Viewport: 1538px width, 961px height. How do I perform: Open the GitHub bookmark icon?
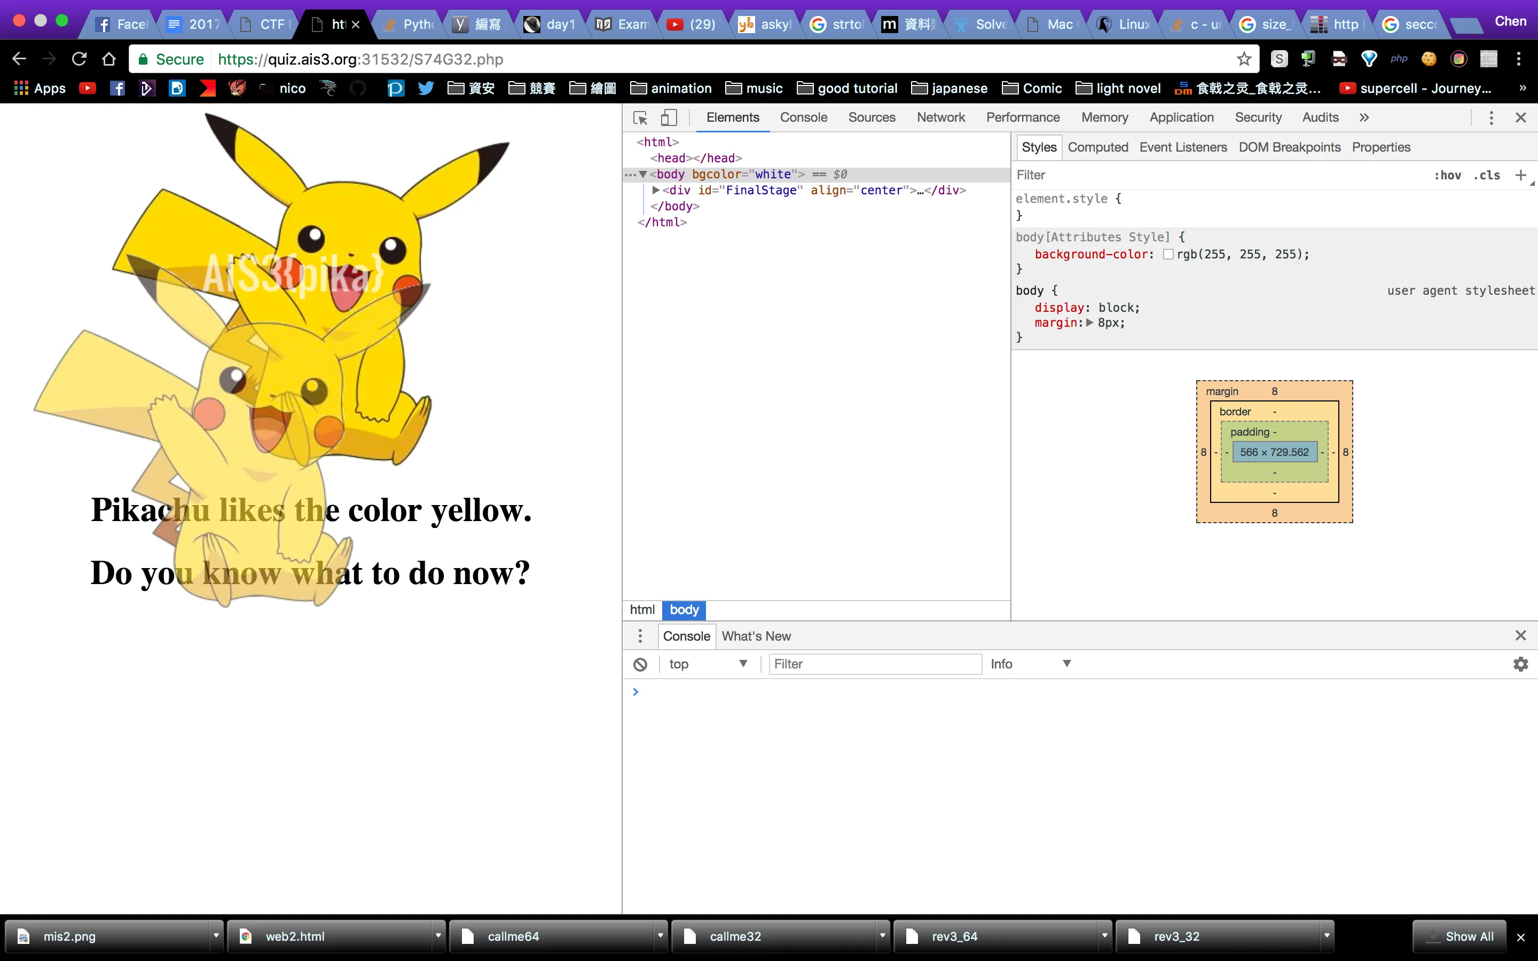358,88
